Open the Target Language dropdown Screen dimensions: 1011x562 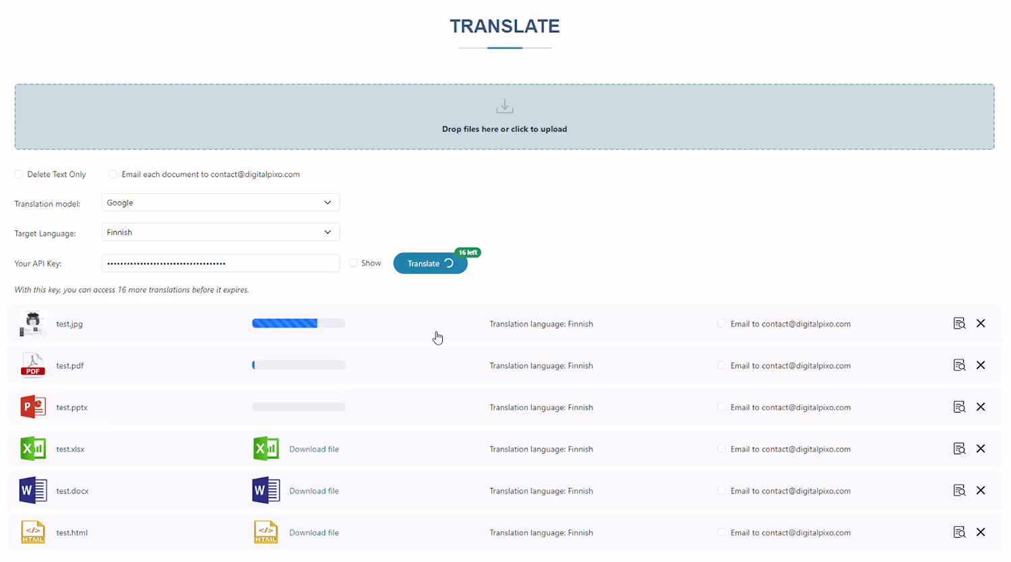pyautogui.click(x=220, y=232)
